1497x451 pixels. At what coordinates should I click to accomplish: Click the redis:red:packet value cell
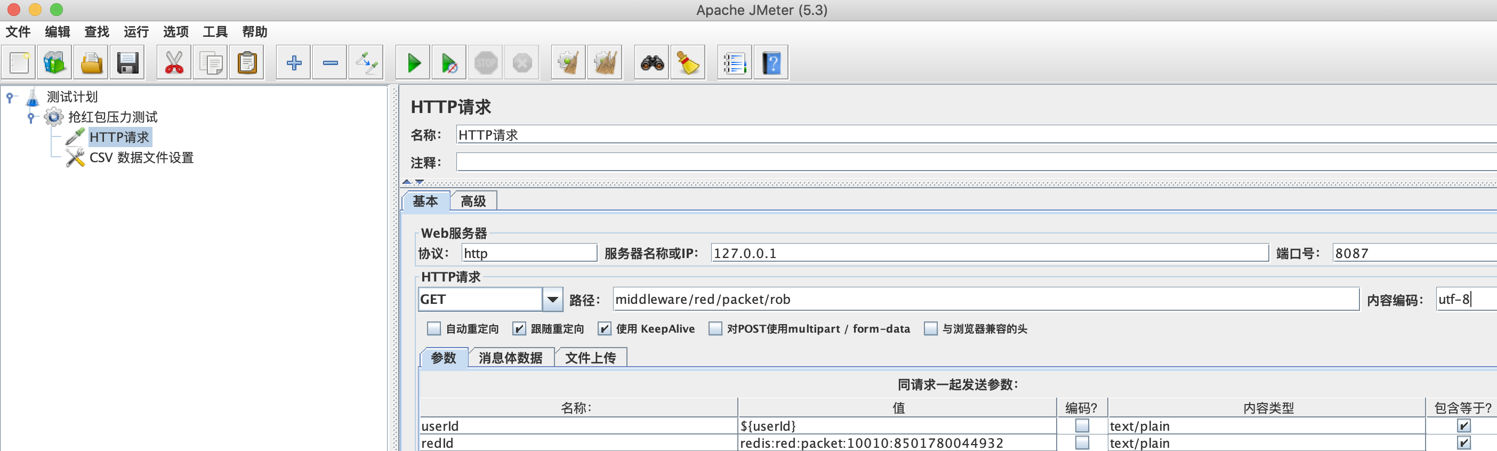(897, 443)
